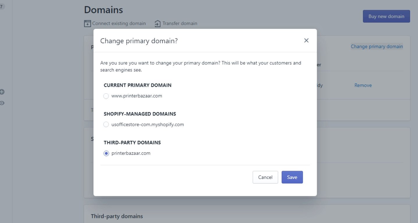Viewport: 418px width, 223px height.
Task: Click the plus icon in left sidebar
Action: (2, 92)
